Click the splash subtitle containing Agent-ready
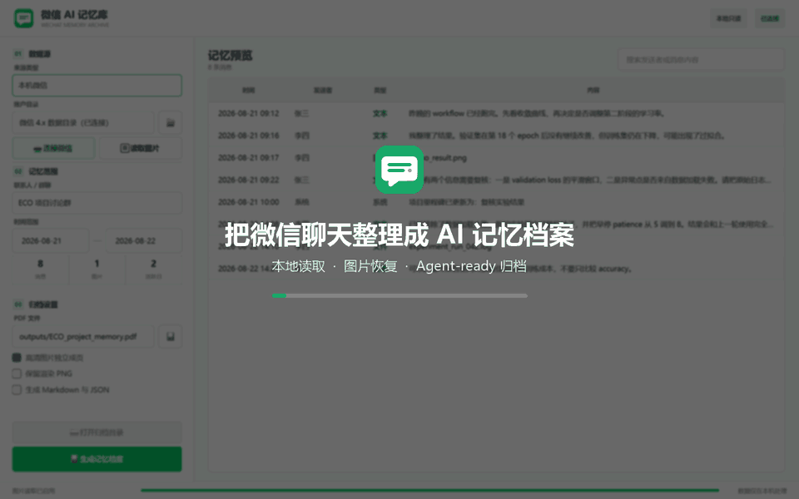 click(x=399, y=266)
